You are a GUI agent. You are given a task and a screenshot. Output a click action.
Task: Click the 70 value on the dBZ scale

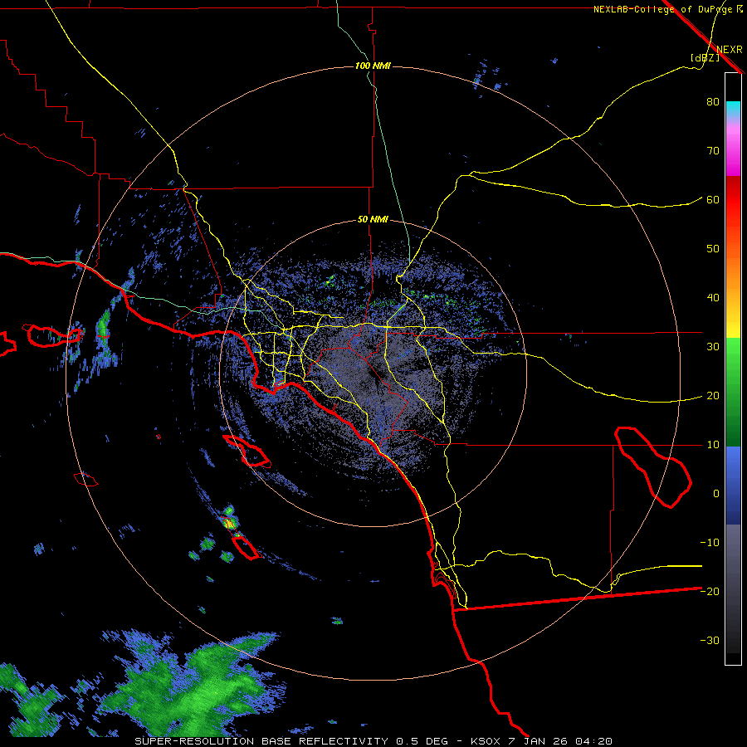713,151
